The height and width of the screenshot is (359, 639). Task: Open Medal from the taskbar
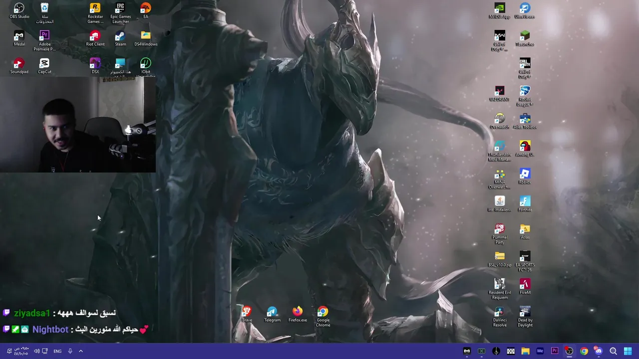467,351
